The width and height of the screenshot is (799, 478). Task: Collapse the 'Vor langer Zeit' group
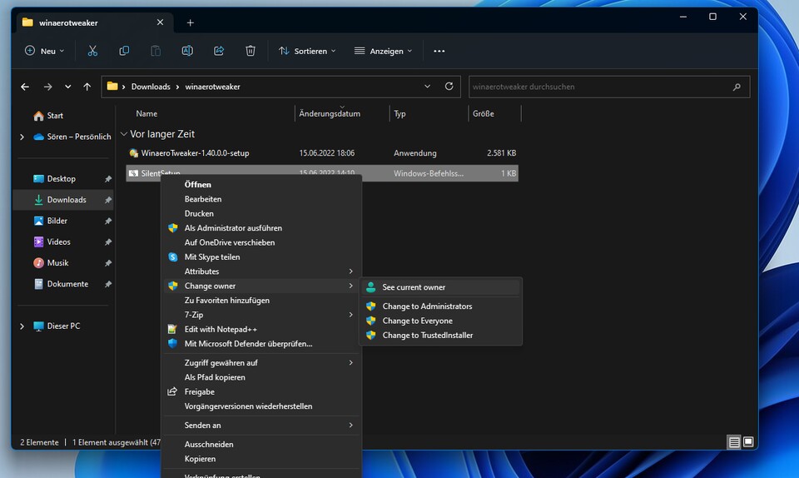[x=124, y=134]
